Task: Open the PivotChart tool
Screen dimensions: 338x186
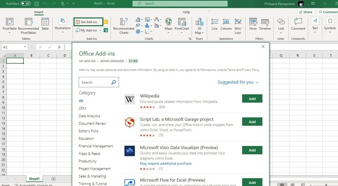Action: click(x=182, y=26)
